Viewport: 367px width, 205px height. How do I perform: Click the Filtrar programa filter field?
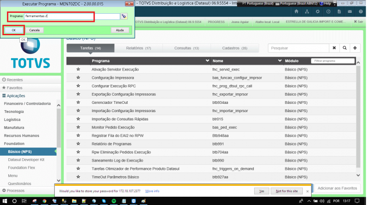tap(333, 61)
